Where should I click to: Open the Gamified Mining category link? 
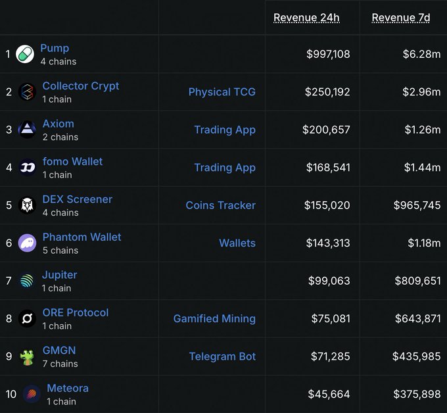(214, 318)
